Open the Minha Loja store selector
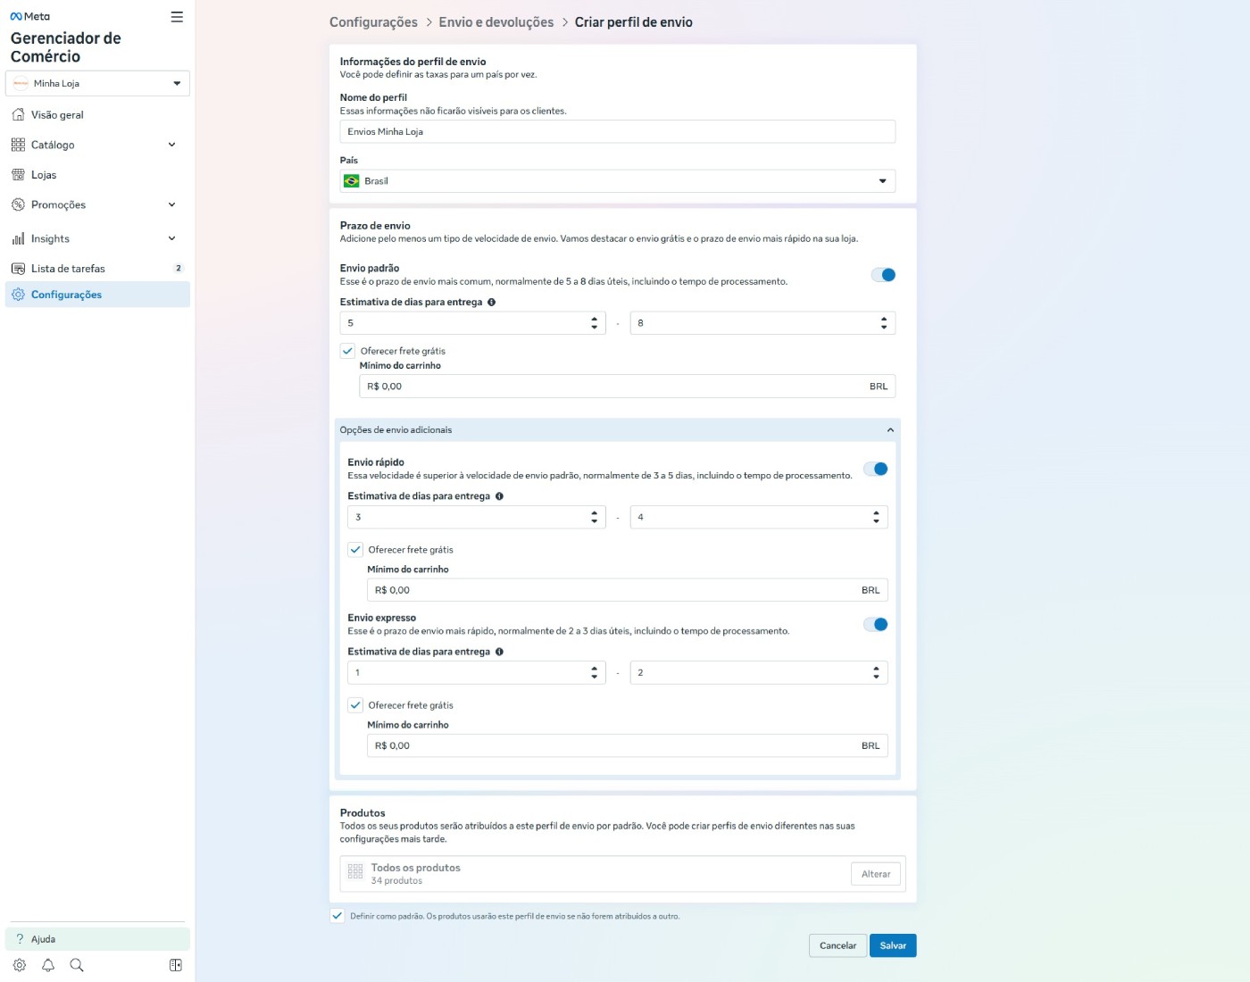The height and width of the screenshot is (982, 1250). coord(97,84)
